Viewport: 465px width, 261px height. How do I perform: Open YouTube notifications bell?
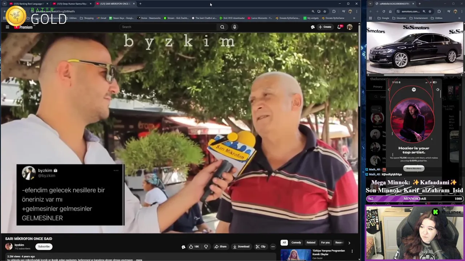pyautogui.click(x=339, y=27)
